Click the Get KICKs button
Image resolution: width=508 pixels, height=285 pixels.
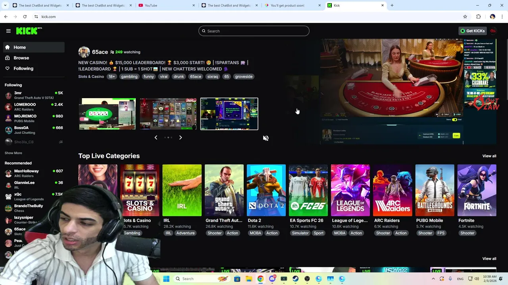pos(472,31)
